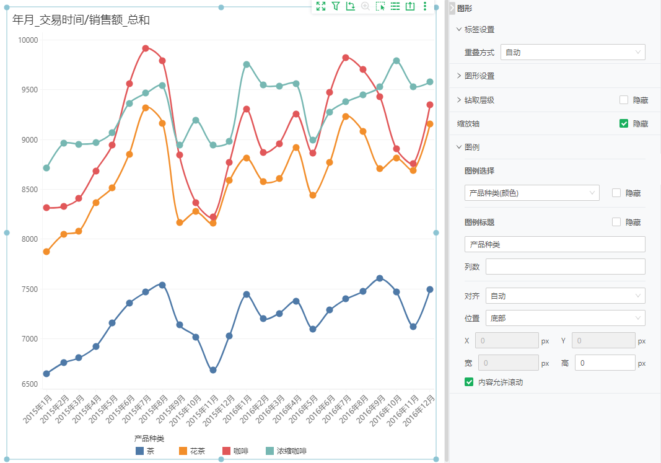Click the 茶 blue legend swatch
Viewport: 661px width, 463px height.
139,451
